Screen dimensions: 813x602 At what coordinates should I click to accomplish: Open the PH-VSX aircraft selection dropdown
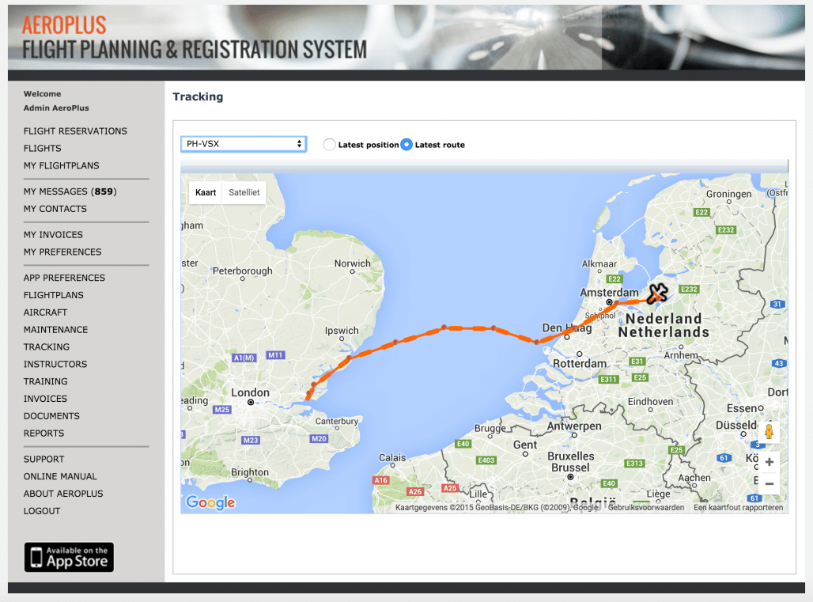(243, 144)
